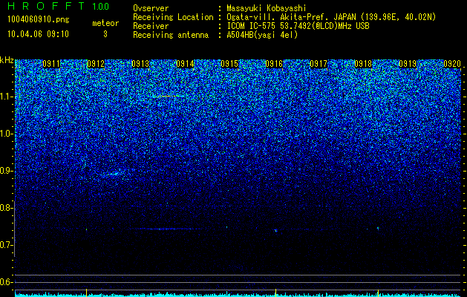Click the 0913 time label
This screenshot has width=467, height=297.
click(140, 64)
